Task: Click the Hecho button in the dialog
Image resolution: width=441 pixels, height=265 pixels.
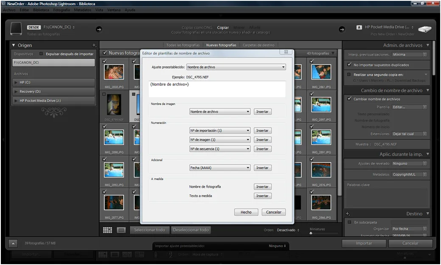Action: [x=246, y=212]
